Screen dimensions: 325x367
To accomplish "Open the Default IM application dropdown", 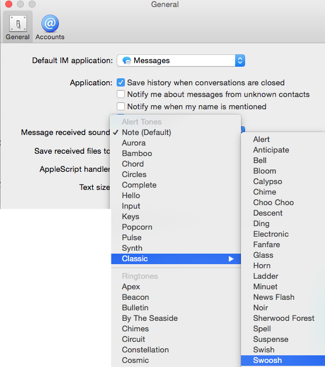I will point(181,61).
